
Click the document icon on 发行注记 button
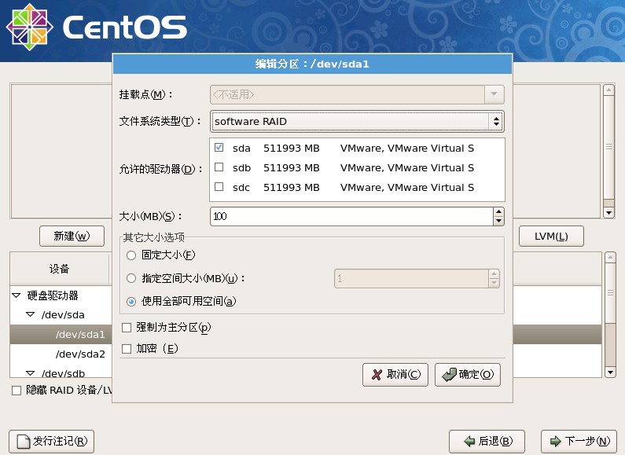click(24, 442)
